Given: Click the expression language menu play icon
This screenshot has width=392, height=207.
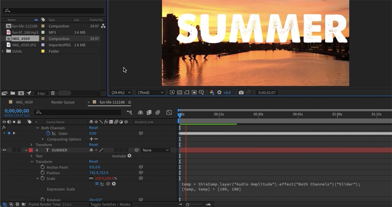Looking at the screenshot, I should click(114, 184).
